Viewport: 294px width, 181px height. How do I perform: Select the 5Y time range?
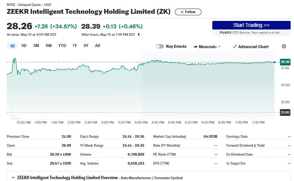point(86,46)
